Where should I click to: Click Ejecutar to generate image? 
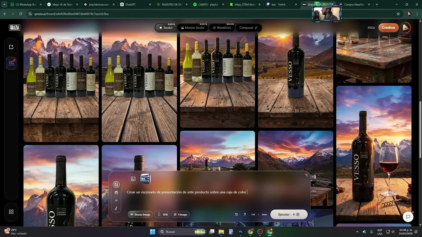coord(289,214)
